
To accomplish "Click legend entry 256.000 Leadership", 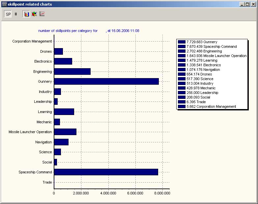I will pos(202,93).
